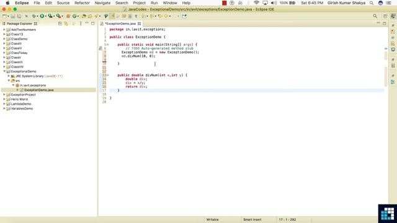The image size is (397, 223).
Task: Save the file with the Save icon
Action: pyautogui.click(x=13, y=16)
